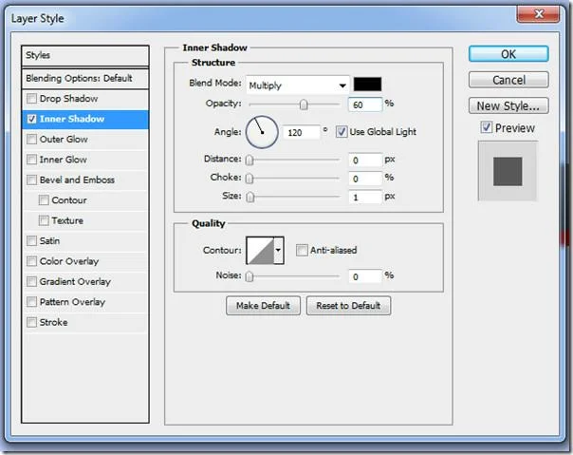This screenshot has width=573, height=455.
Task: Click the Contour curve thumbnail
Action: pos(260,251)
